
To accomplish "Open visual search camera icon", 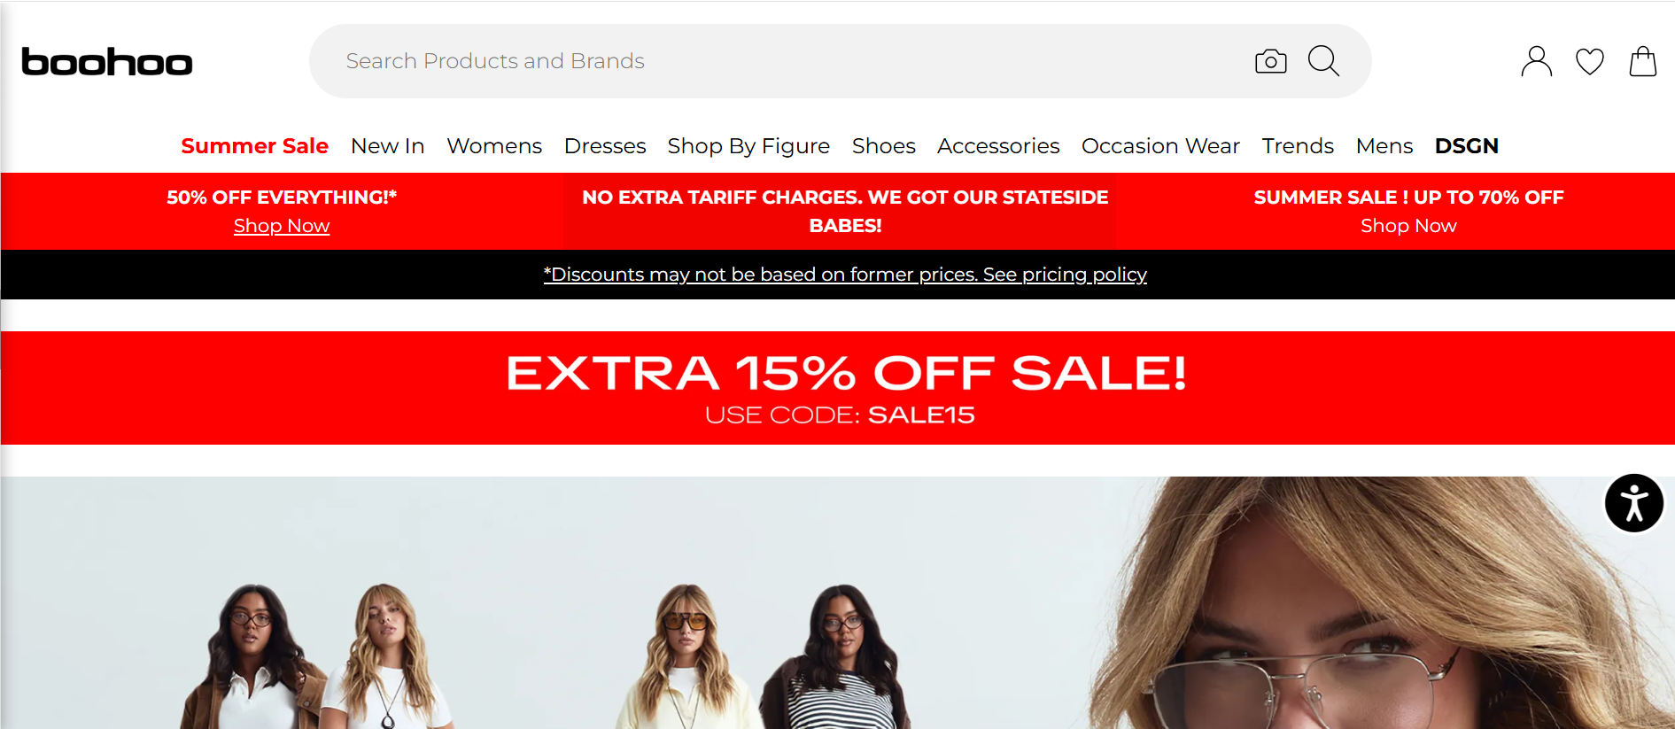I will 1270,61.
